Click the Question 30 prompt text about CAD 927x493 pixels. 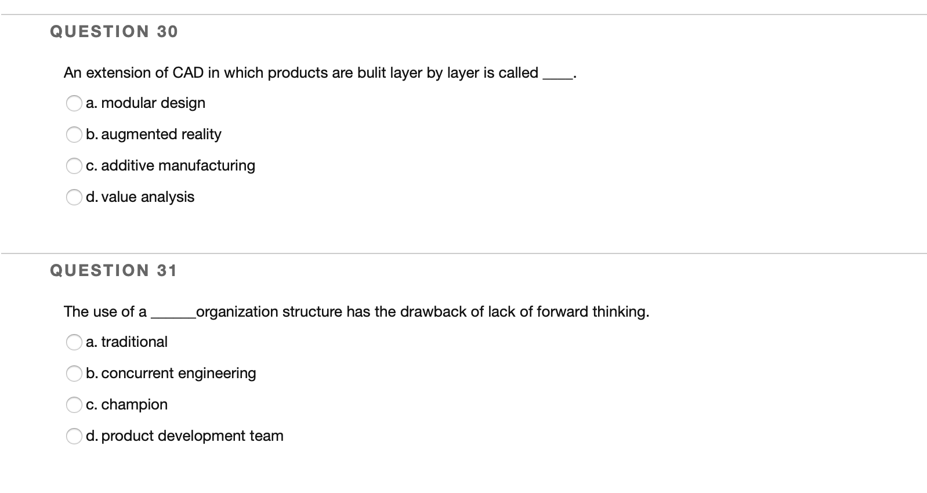tap(319, 72)
